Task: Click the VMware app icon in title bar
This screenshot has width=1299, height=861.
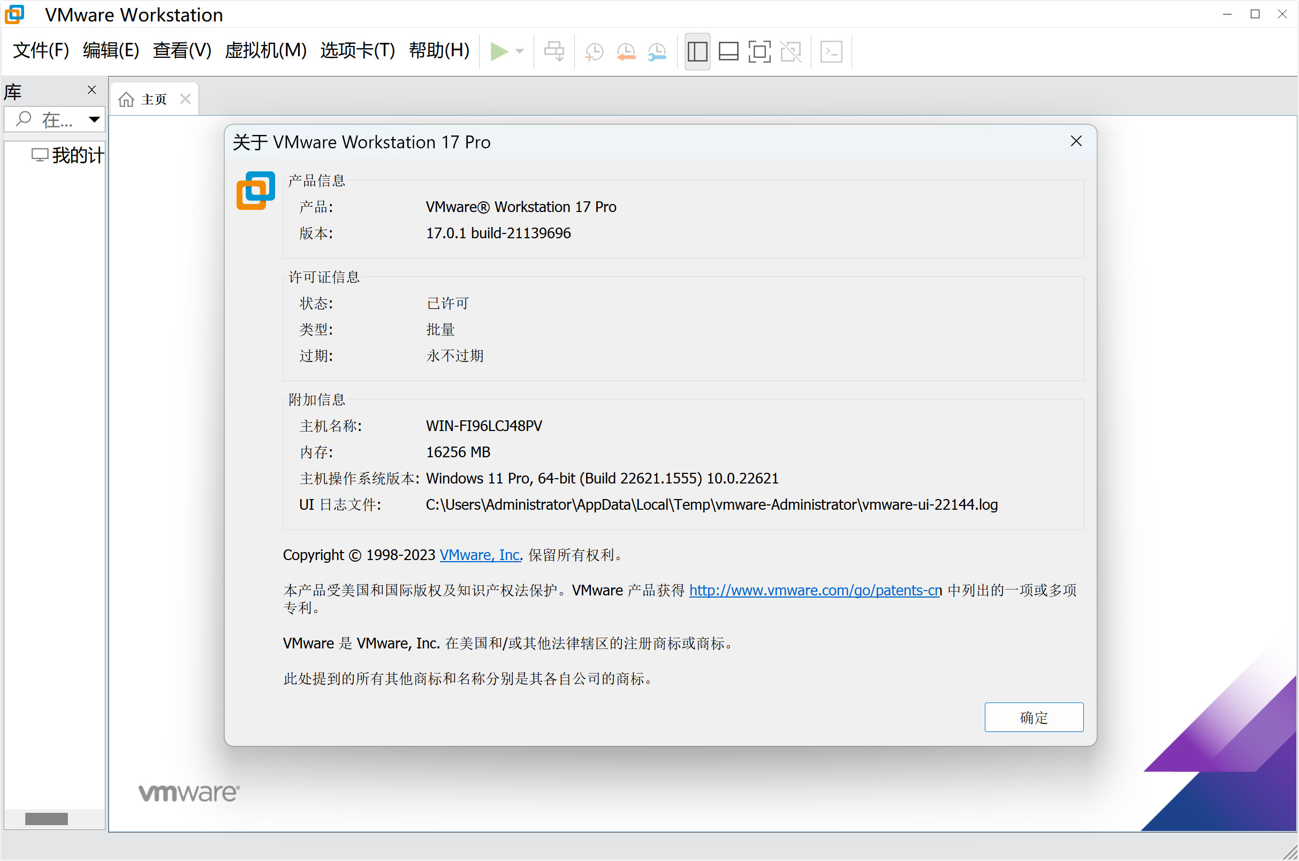Action: [x=15, y=14]
